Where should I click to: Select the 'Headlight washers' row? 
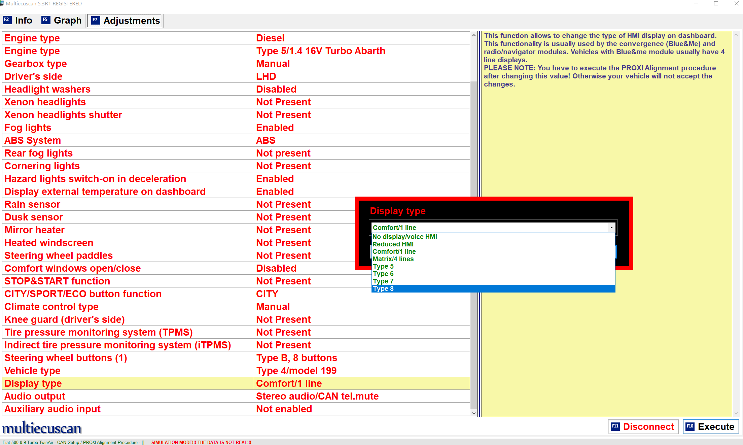pos(236,89)
